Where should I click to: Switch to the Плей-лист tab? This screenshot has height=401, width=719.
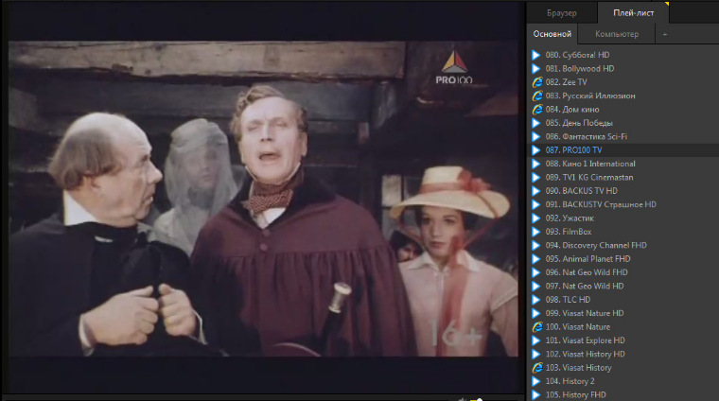click(633, 13)
